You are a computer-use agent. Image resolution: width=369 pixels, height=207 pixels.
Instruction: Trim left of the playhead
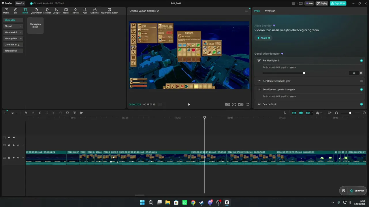pyautogui.click(x=47, y=113)
